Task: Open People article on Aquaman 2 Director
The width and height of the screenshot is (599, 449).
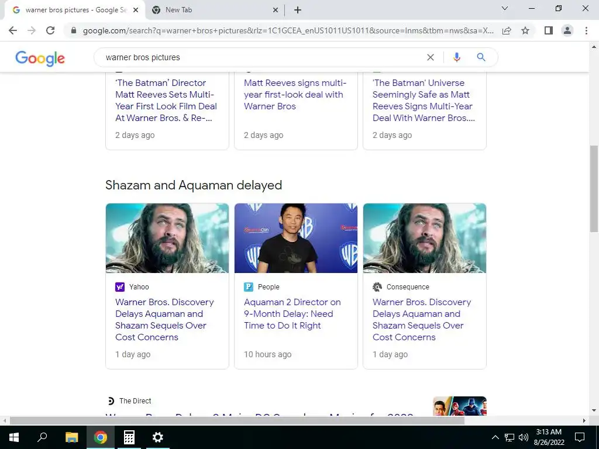Action: pyautogui.click(x=292, y=314)
